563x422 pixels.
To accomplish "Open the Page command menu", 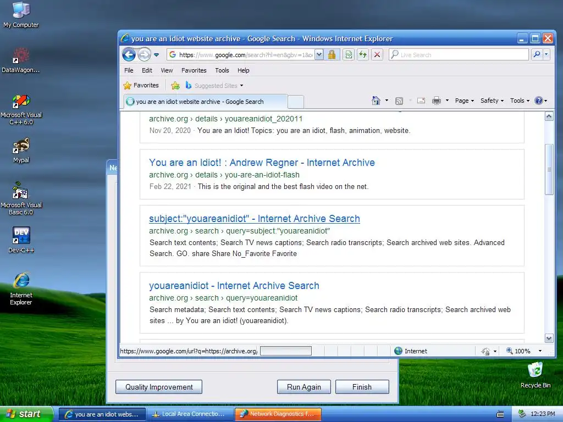I will pos(464,101).
